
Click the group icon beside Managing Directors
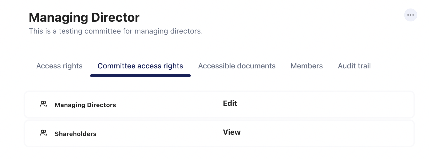tap(43, 104)
